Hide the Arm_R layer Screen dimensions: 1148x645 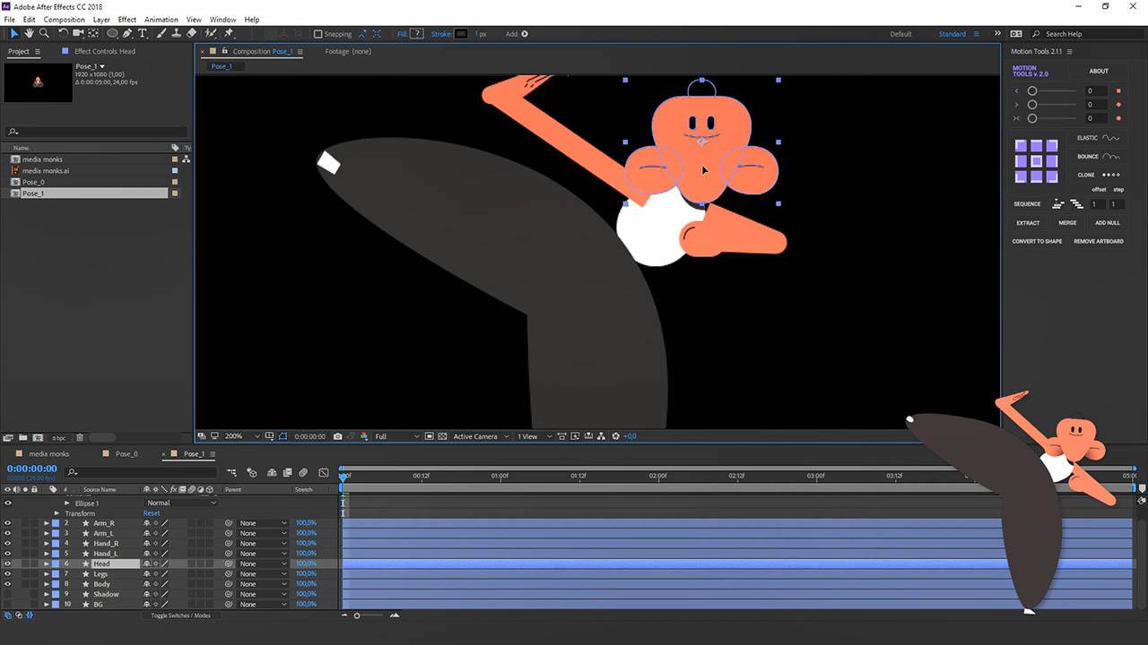pos(7,523)
